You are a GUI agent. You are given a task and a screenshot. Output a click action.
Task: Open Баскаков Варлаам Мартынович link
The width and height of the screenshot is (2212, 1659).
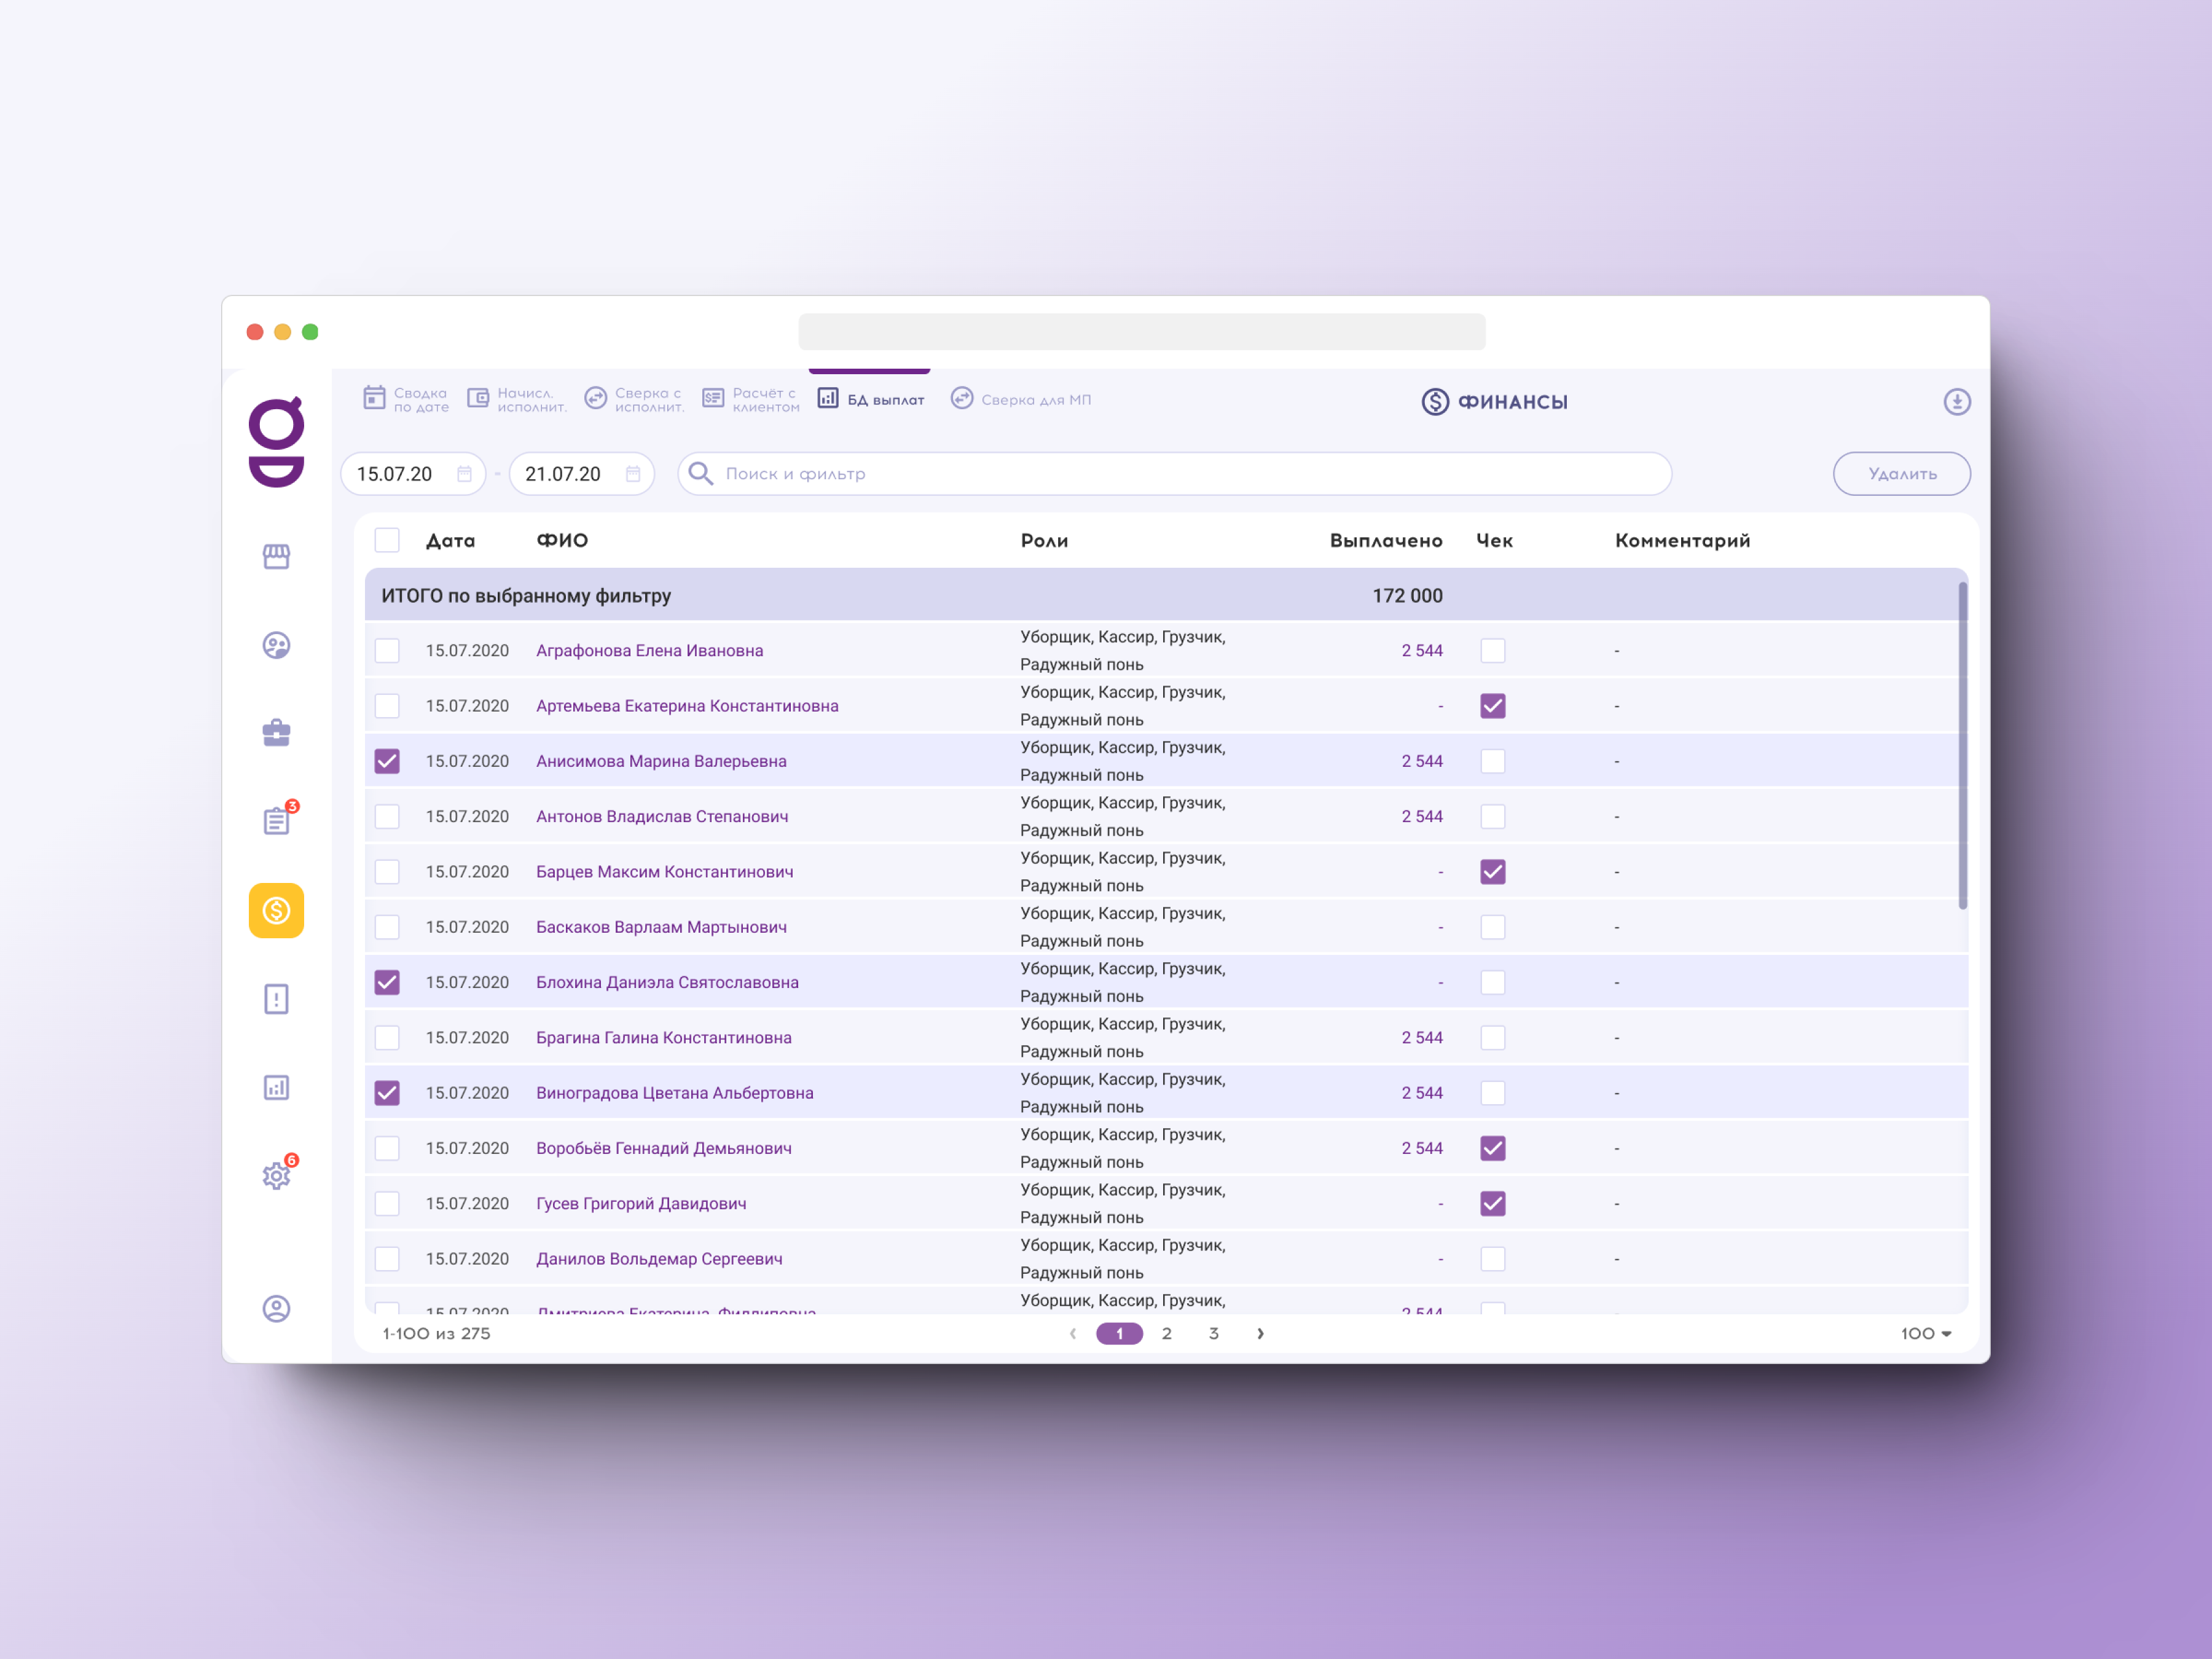pos(661,927)
